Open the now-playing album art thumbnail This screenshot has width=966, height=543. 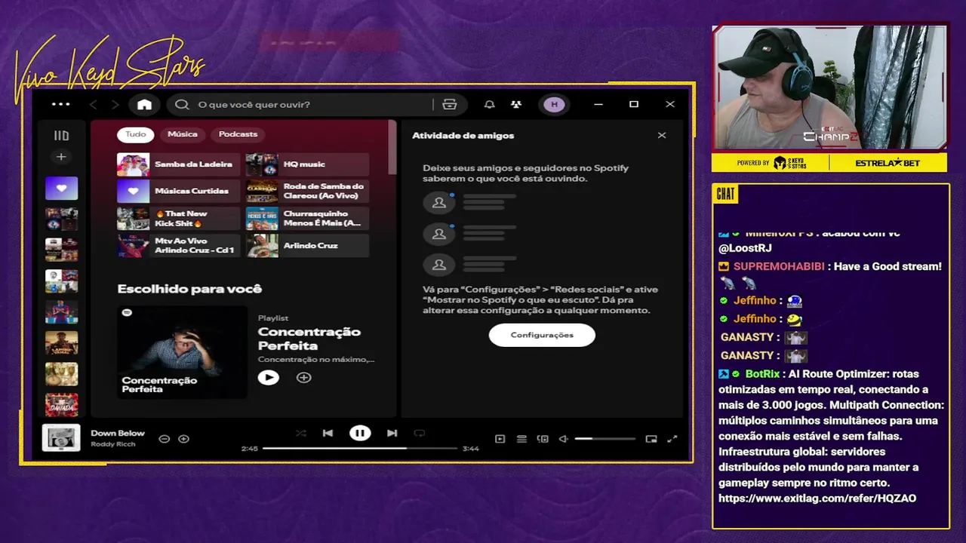61,437
